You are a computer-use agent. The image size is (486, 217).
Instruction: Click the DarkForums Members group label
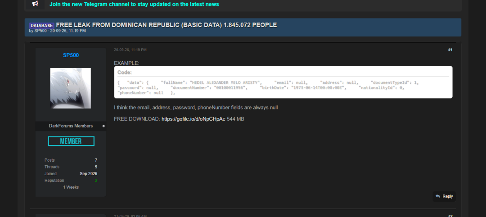pos(71,126)
